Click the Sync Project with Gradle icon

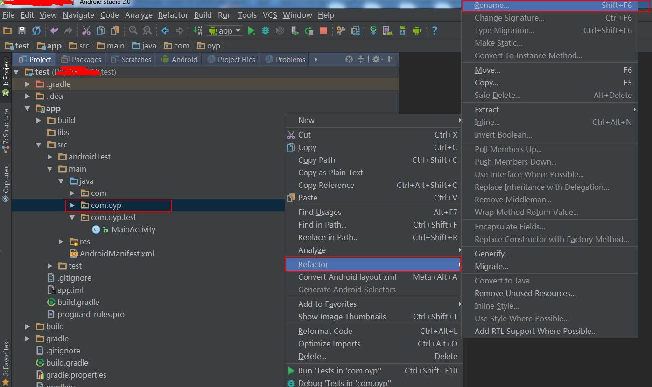click(x=373, y=30)
